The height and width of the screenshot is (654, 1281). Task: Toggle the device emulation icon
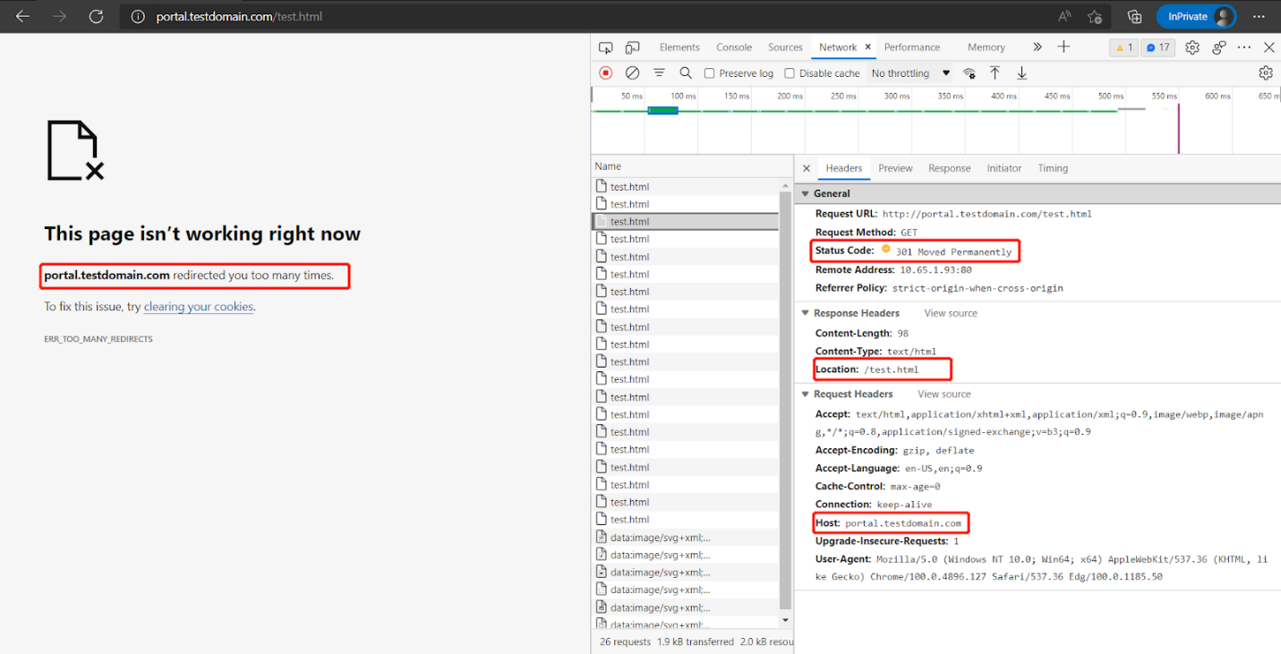(633, 47)
